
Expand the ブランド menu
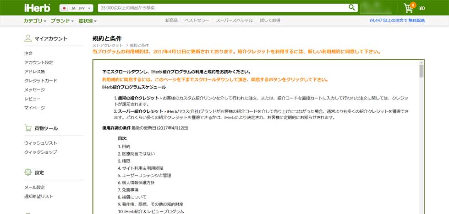click(62, 21)
